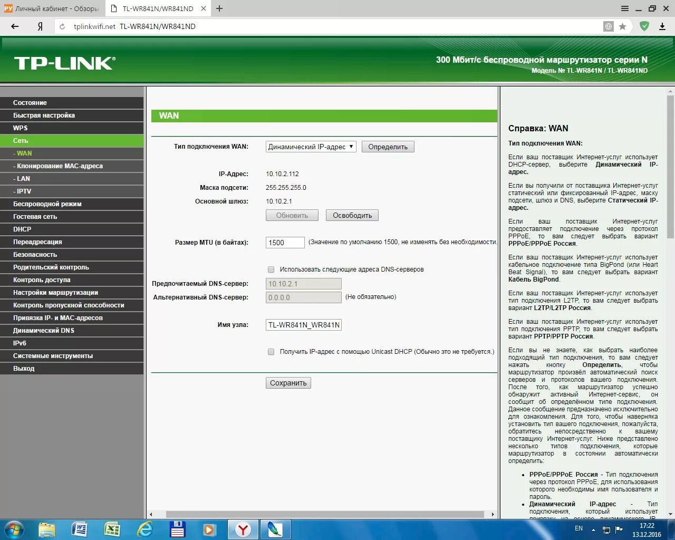The width and height of the screenshot is (675, 540).
Task: Switch to Yandex Browser in the taskbar
Action: (243, 529)
